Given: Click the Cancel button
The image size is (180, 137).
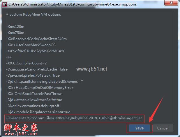Looking at the screenshot, I should [163, 128].
